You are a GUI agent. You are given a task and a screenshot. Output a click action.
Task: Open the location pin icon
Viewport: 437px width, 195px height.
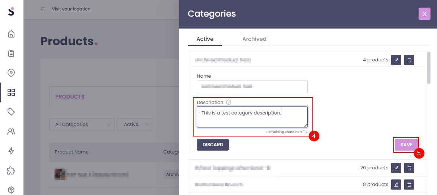point(11,73)
